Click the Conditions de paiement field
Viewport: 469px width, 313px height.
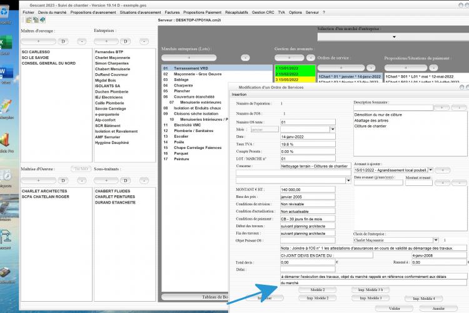pos(308,218)
